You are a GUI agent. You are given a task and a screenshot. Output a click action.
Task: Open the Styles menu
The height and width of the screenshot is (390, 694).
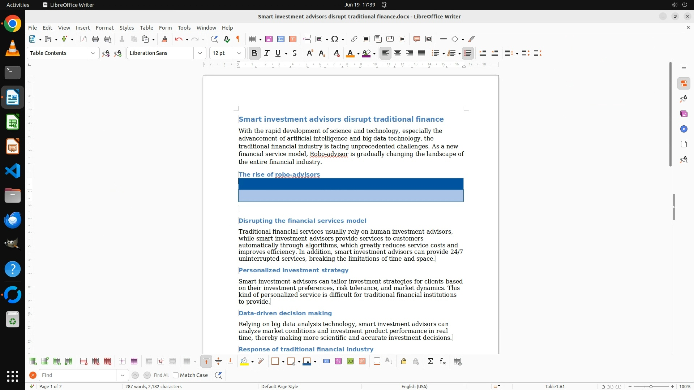pos(127,27)
